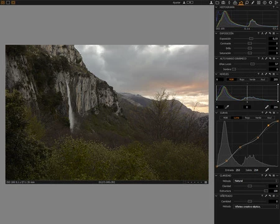Activate the Curva point picker eyedropper

click(267, 170)
